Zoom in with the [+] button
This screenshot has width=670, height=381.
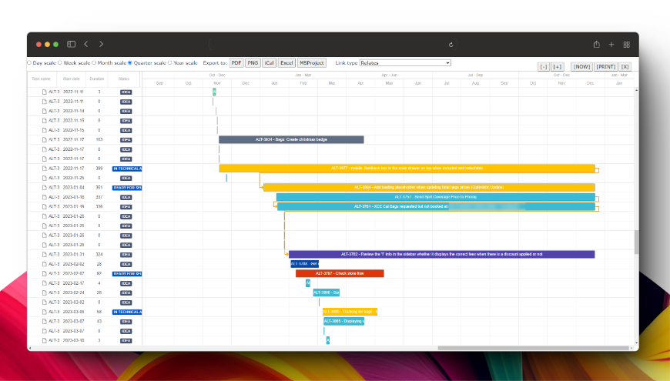point(558,67)
